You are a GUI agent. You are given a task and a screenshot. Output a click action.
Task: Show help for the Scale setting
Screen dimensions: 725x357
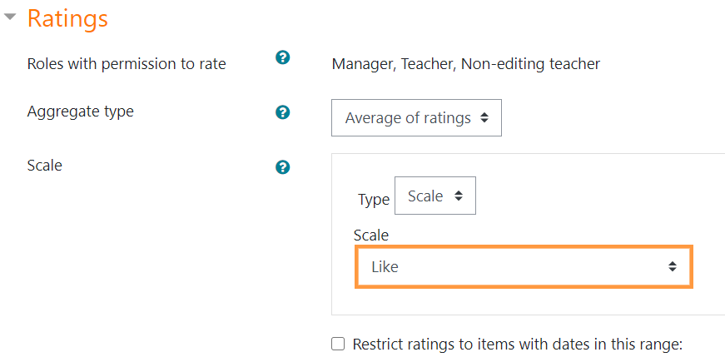[282, 167]
